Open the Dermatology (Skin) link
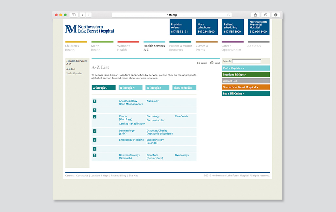 tap(126, 132)
